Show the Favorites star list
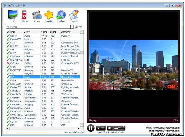Viewport: 185px width, 137px height. tap(49, 16)
